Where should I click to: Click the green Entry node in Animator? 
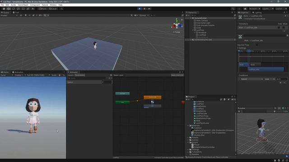pyautogui.click(x=122, y=102)
